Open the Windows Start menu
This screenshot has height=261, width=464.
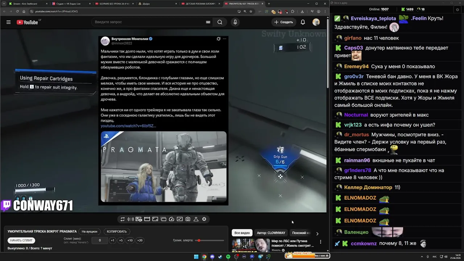196,257
